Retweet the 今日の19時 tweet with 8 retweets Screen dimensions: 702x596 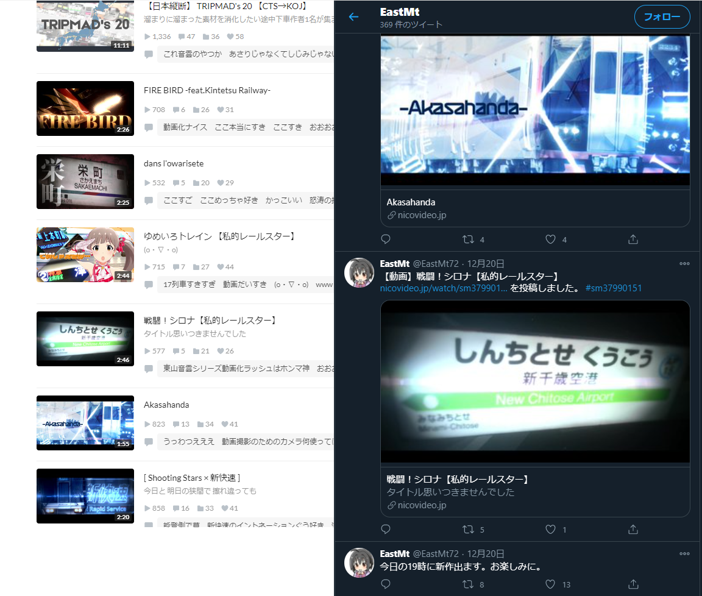pyautogui.click(x=468, y=584)
